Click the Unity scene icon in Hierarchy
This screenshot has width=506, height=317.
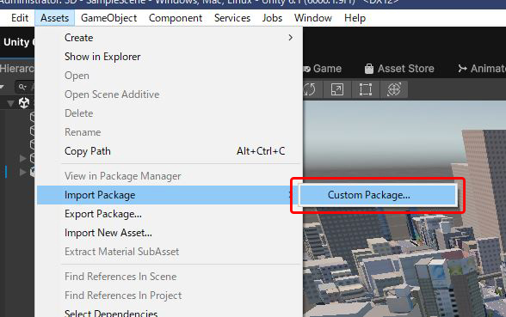[x=24, y=103]
